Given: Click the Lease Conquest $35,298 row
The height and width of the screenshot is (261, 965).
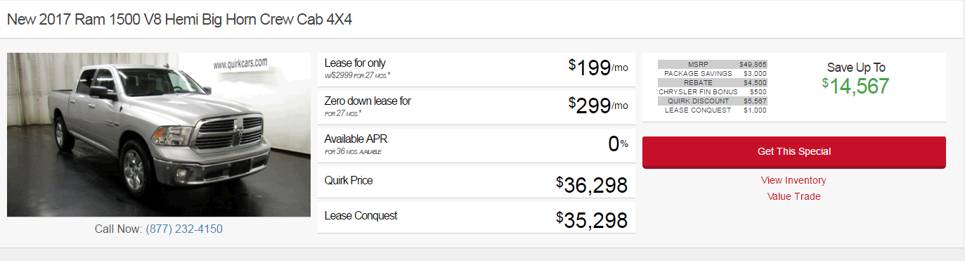Looking at the screenshot, I should click(477, 217).
